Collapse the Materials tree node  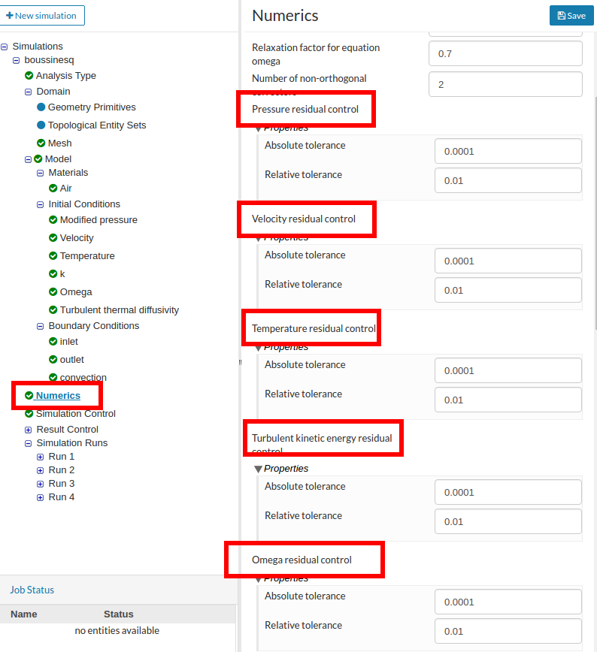pos(41,173)
